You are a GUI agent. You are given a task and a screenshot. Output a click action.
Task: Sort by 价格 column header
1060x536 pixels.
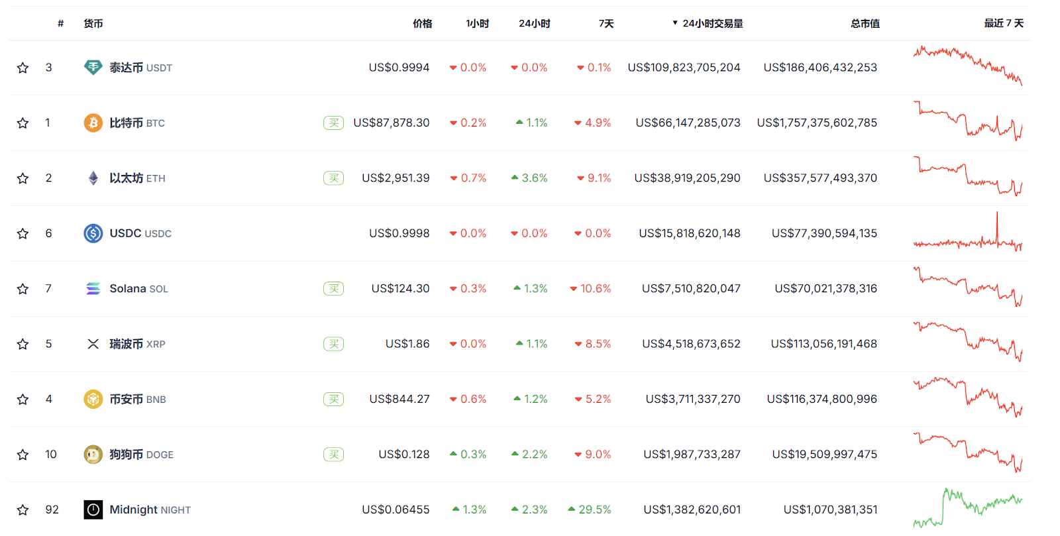point(422,23)
